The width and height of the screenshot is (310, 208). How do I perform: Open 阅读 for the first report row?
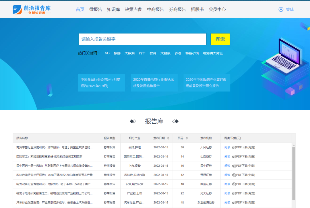(227, 147)
